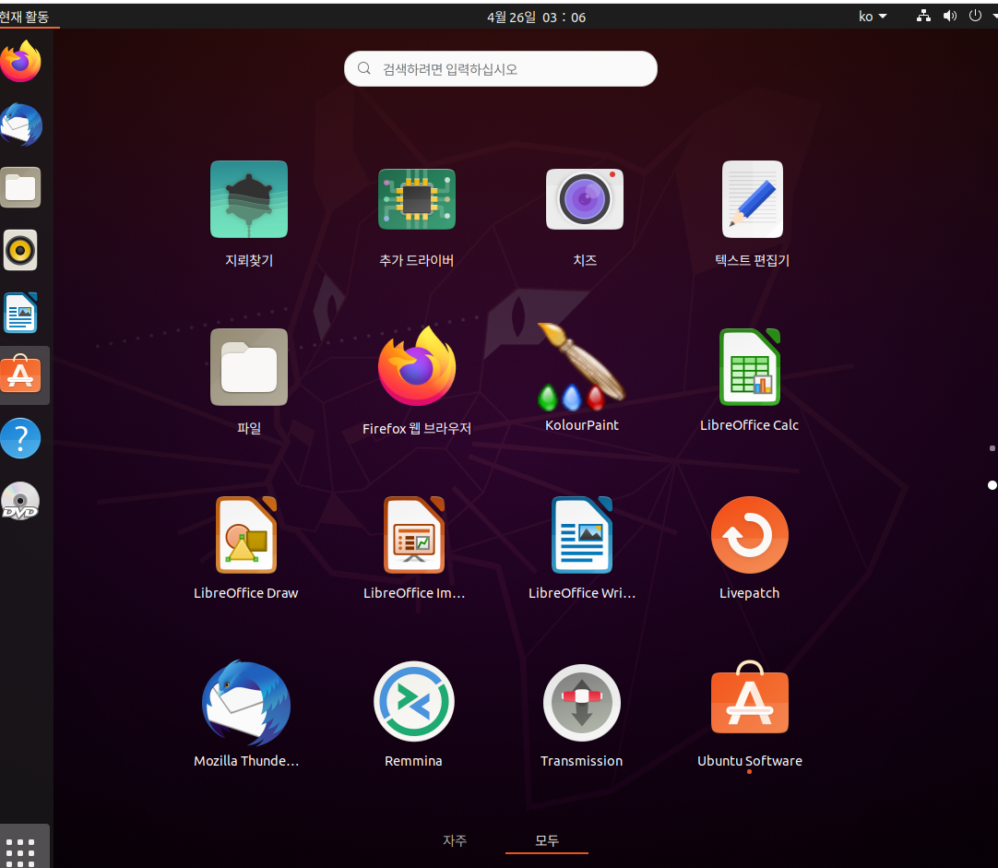998x868 pixels.
Task: Open Ubuntu Software in app grid
Action: [750, 698]
